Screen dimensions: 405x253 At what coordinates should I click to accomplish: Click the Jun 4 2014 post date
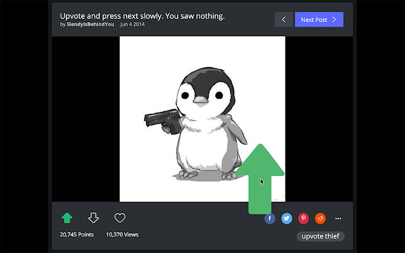click(134, 25)
